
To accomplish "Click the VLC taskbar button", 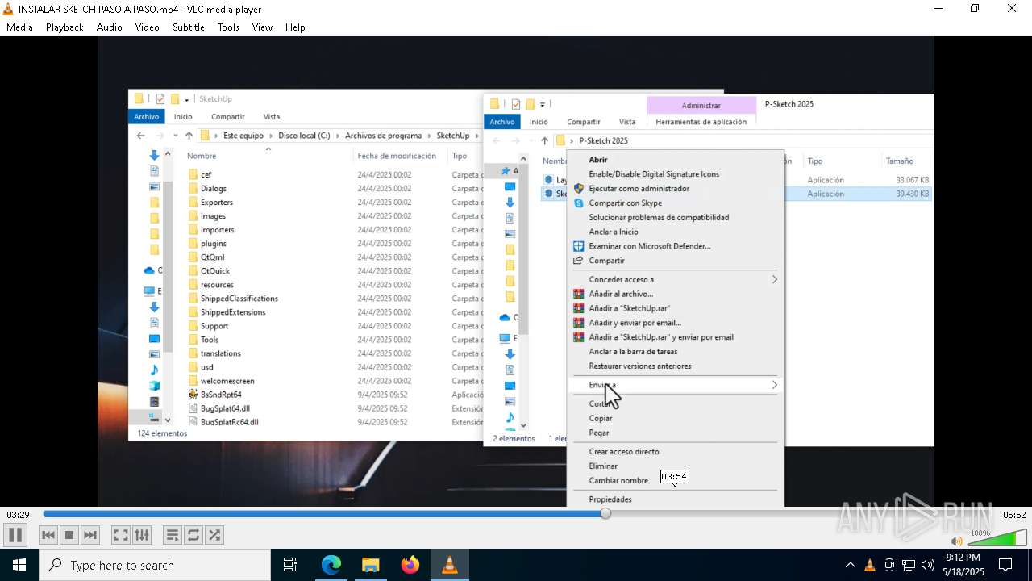I will [x=450, y=565].
